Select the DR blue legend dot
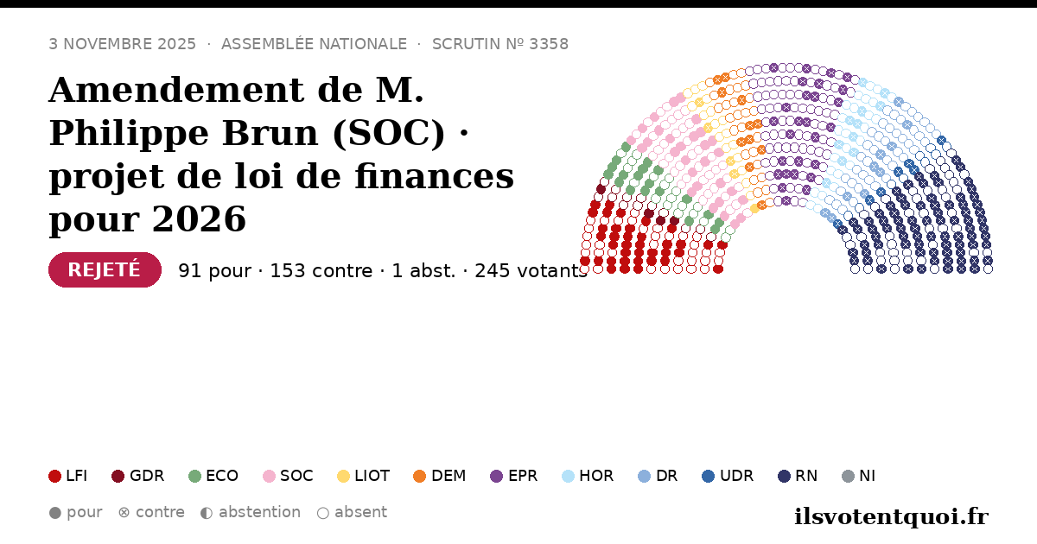 coord(644,476)
